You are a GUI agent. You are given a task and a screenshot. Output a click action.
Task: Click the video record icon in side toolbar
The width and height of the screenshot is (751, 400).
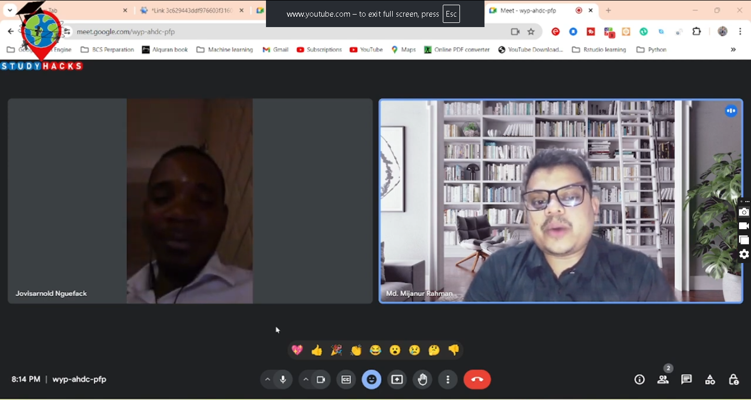pos(744,226)
